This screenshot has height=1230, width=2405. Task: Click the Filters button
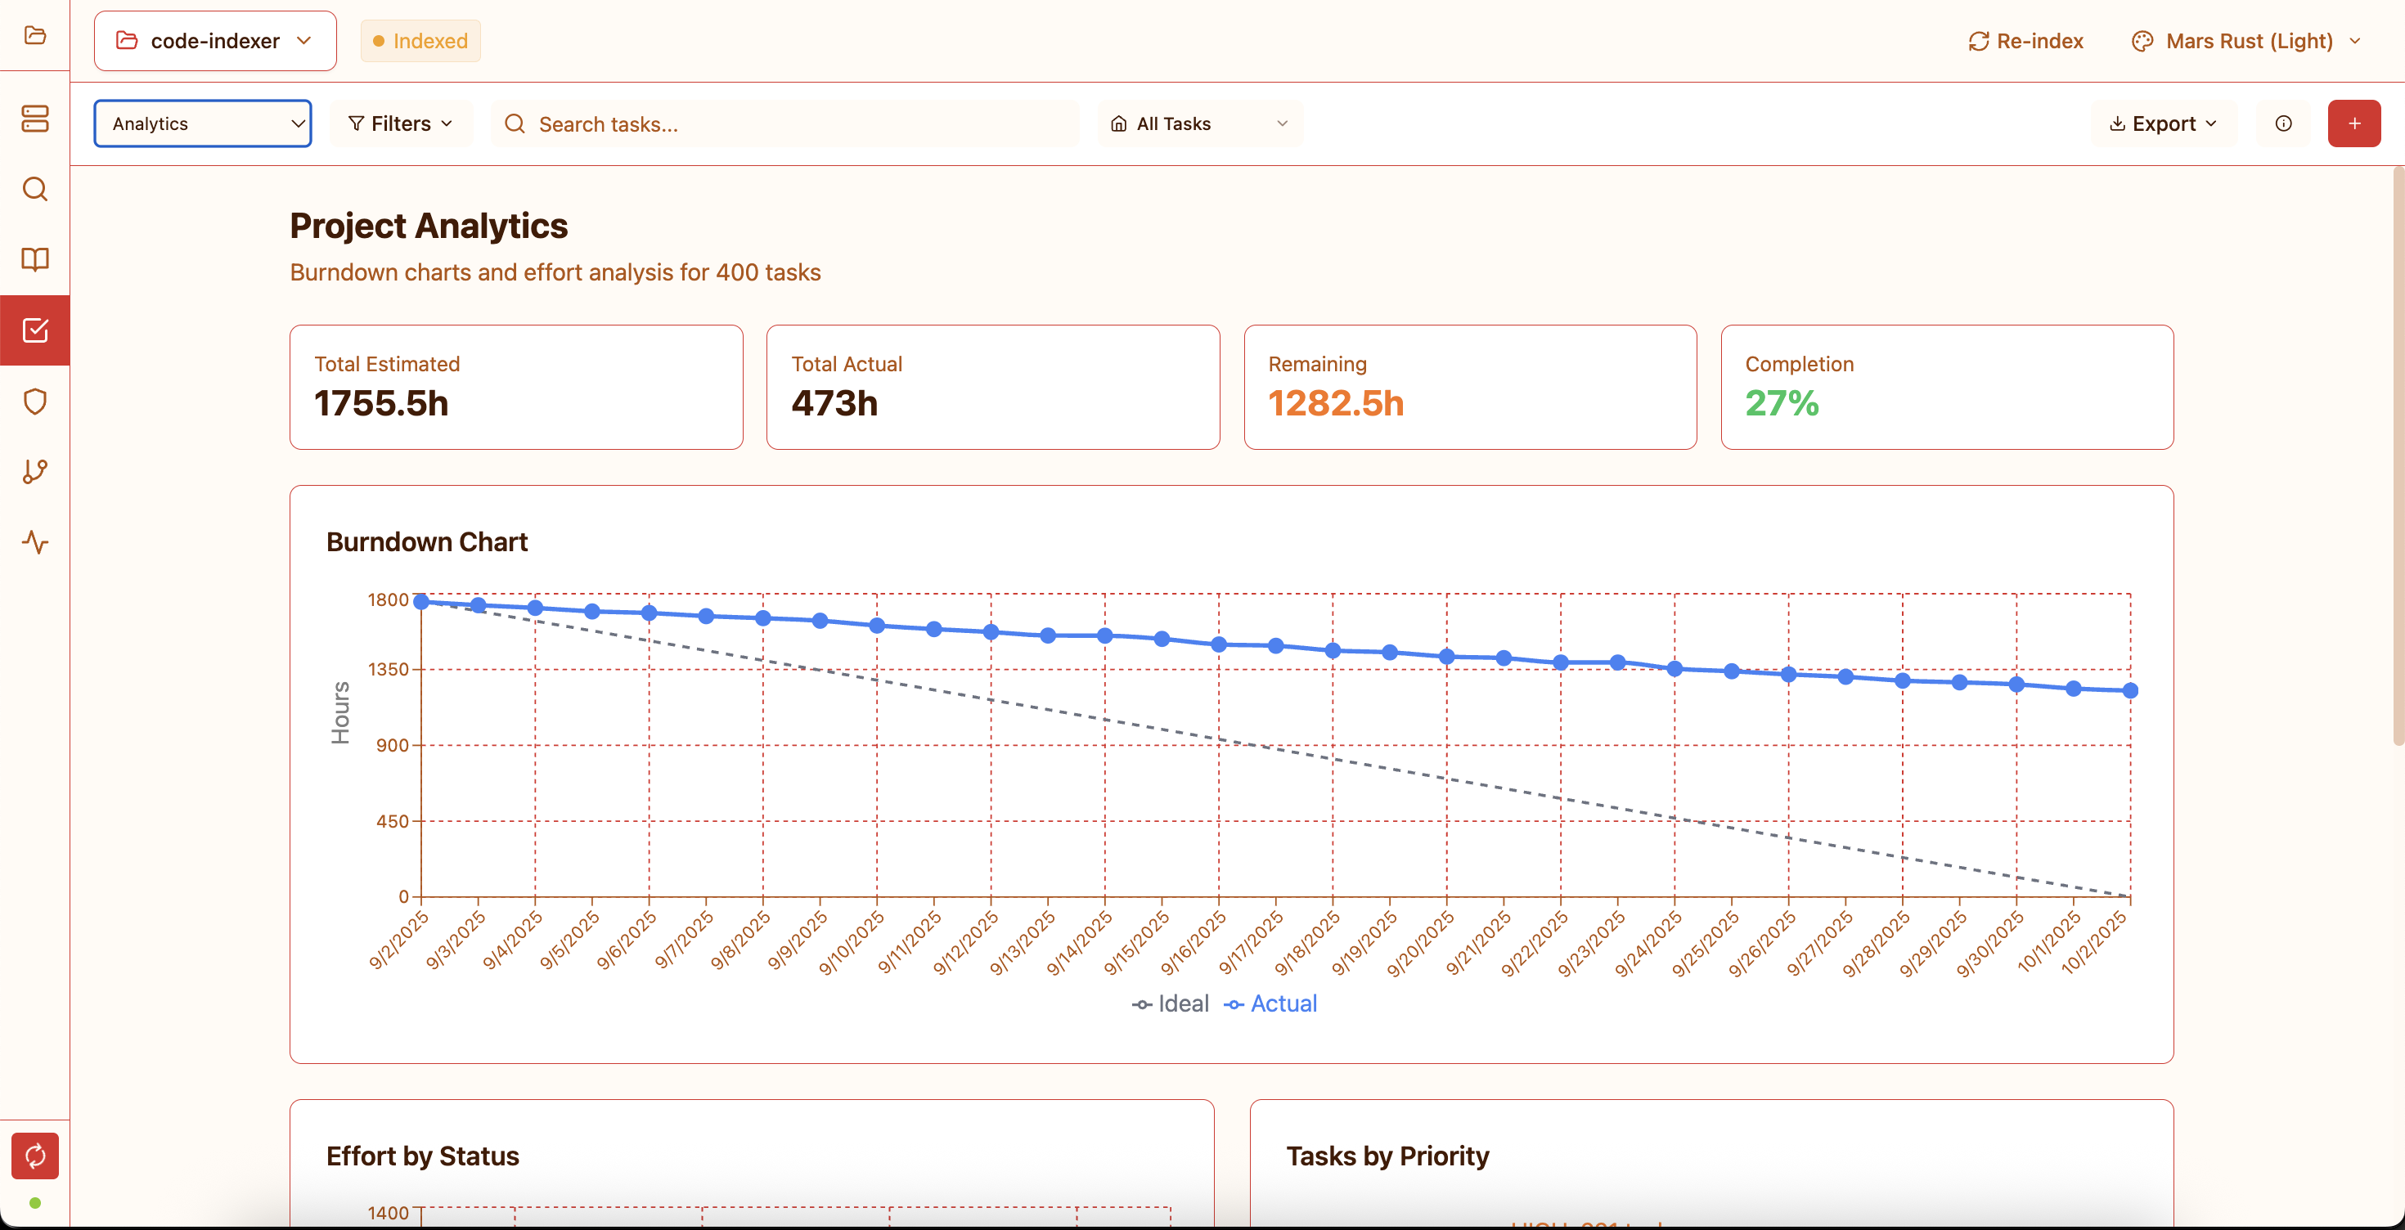point(401,123)
